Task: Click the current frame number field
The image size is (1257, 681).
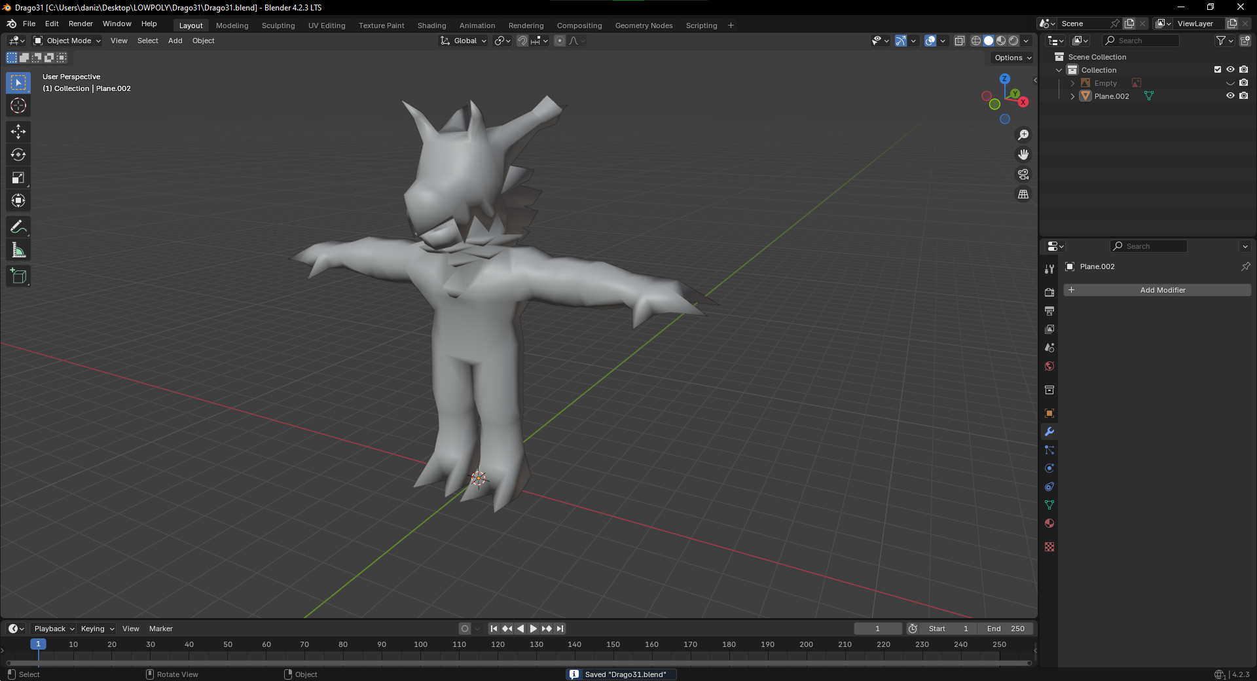Action: (878, 629)
